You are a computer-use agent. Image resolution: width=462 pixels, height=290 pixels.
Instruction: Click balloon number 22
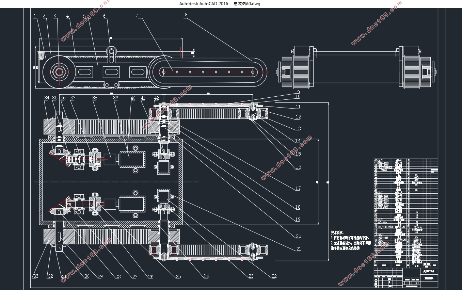[x=274, y=276]
